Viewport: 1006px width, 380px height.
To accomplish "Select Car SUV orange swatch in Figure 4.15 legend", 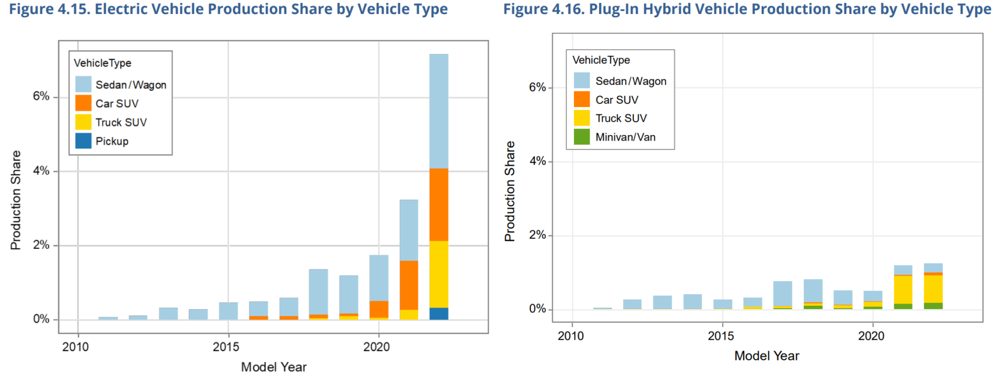I will pyautogui.click(x=83, y=103).
